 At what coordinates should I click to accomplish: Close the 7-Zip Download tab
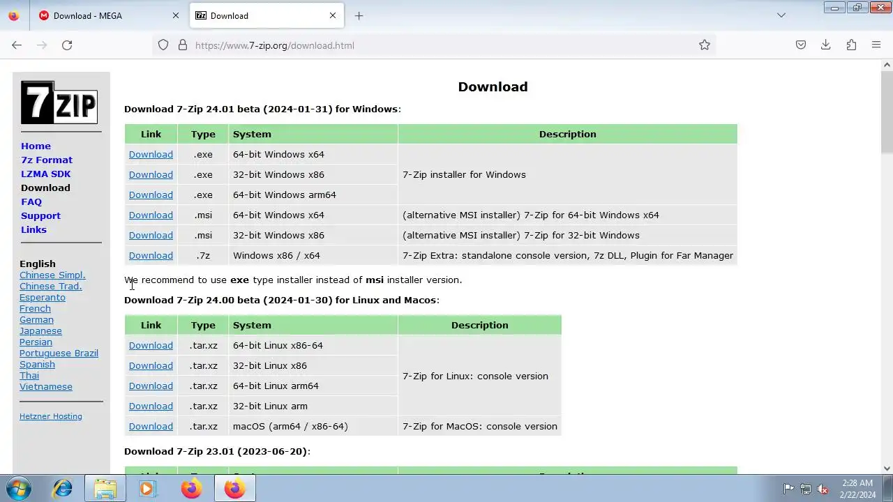pos(333,15)
